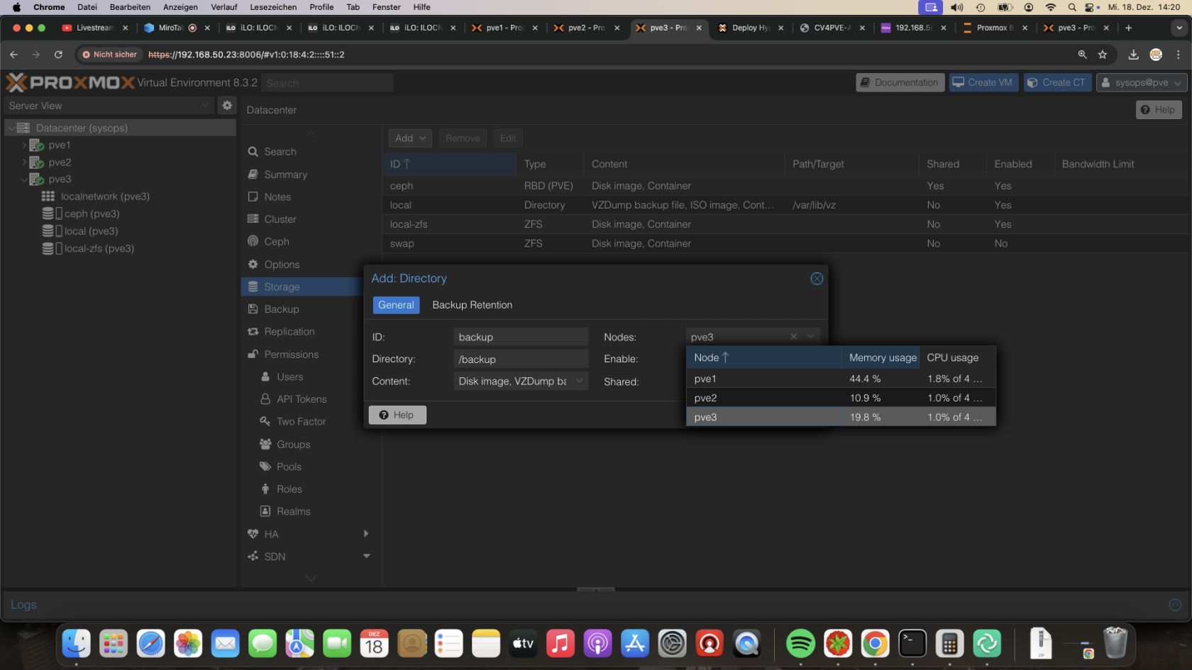Click the Help button at top right
The width and height of the screenshot is (1192, 670).
click(x=1158, y=110)
